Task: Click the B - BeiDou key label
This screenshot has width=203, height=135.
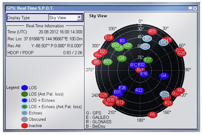Action: tap(95, 126)
